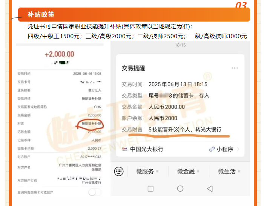Click the circled 技能提升补贴 remark

click(x=91, y=124)
